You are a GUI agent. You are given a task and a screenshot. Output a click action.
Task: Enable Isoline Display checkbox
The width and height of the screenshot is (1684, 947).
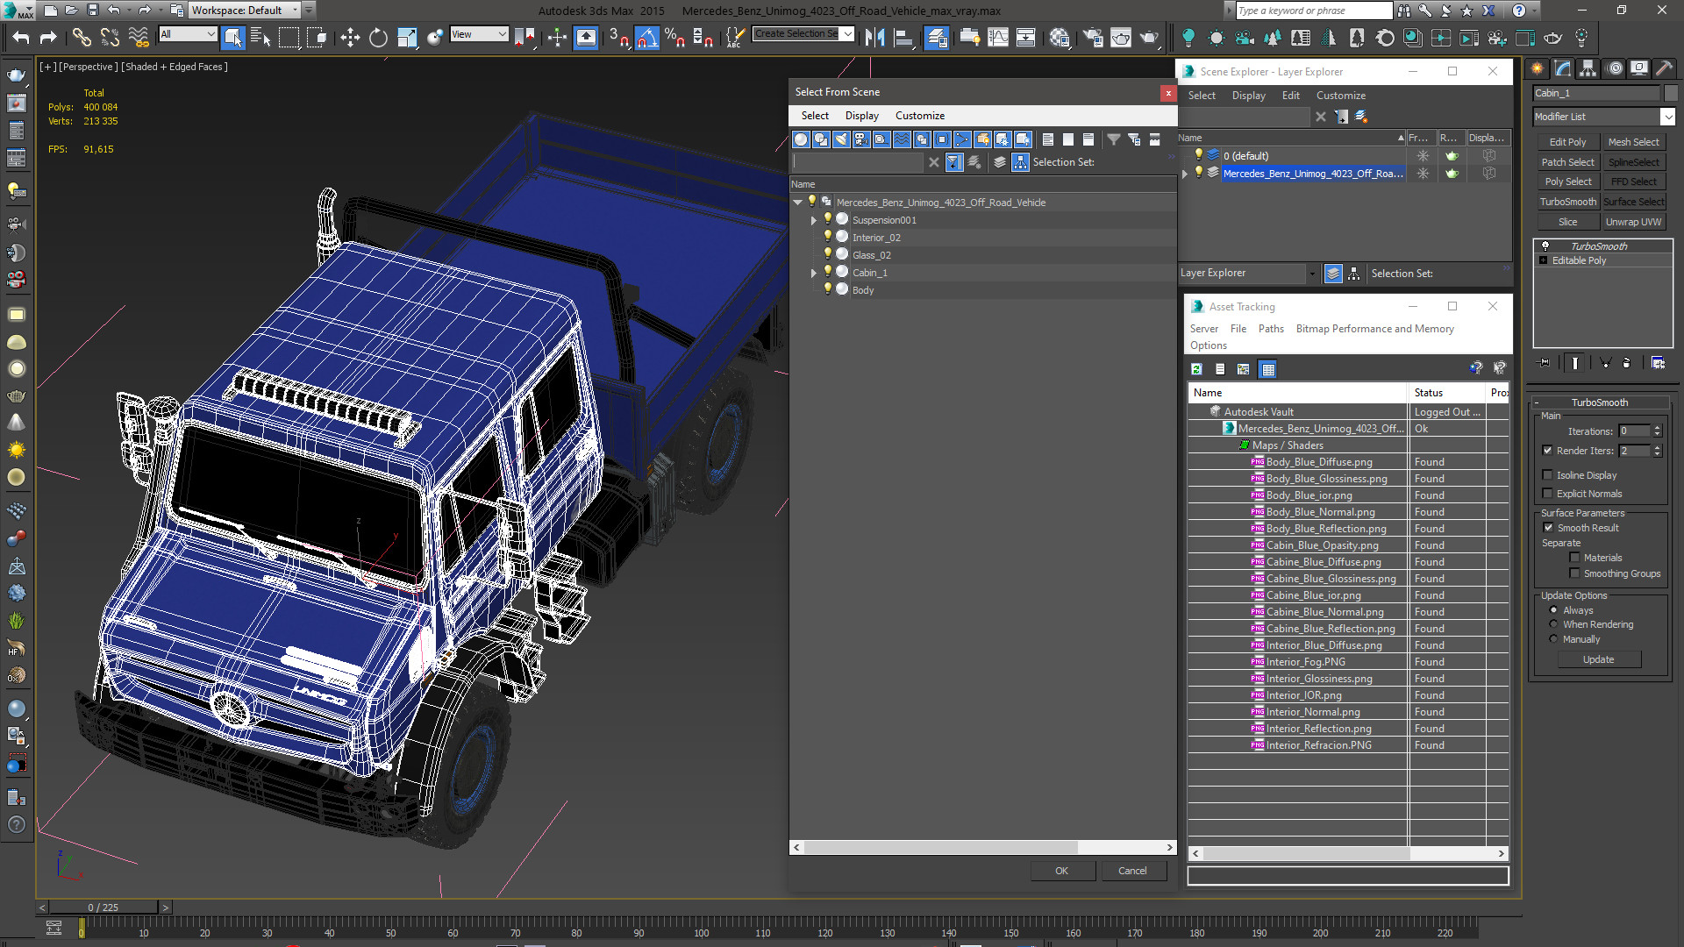click(x=1547, y=475)
